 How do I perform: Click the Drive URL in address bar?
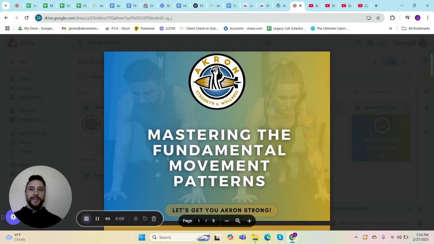(108, 18)
